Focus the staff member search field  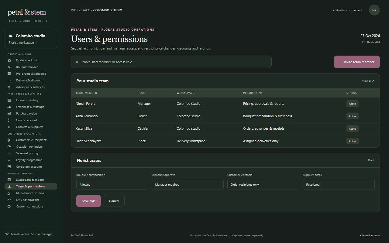[x=171, y=62]
